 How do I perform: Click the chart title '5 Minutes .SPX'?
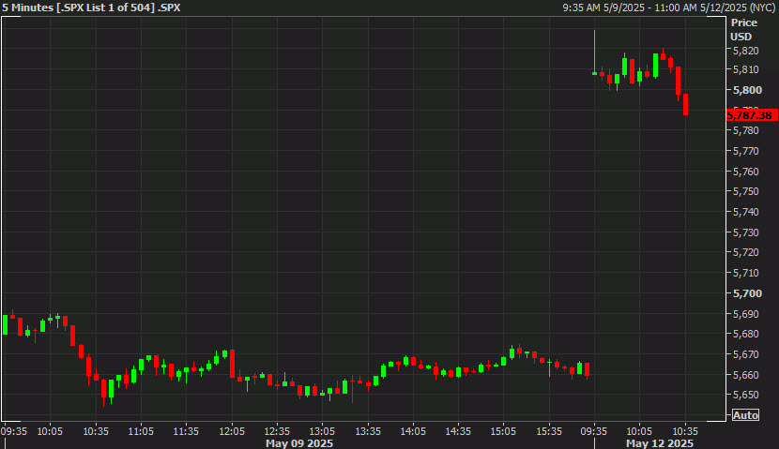[91, 7]
